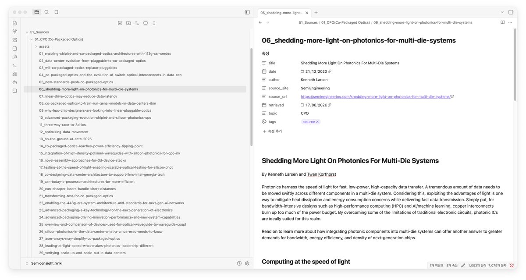526x280 pixels.
Task: Click the 속성 properties heading
Action: (x=265, y=53)
